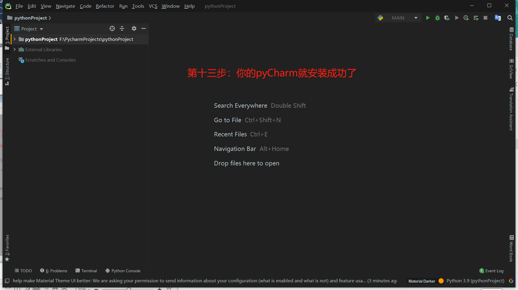Screen dimensions: 518x290
Task: Open the Event Log
Action: pos(491,271)
